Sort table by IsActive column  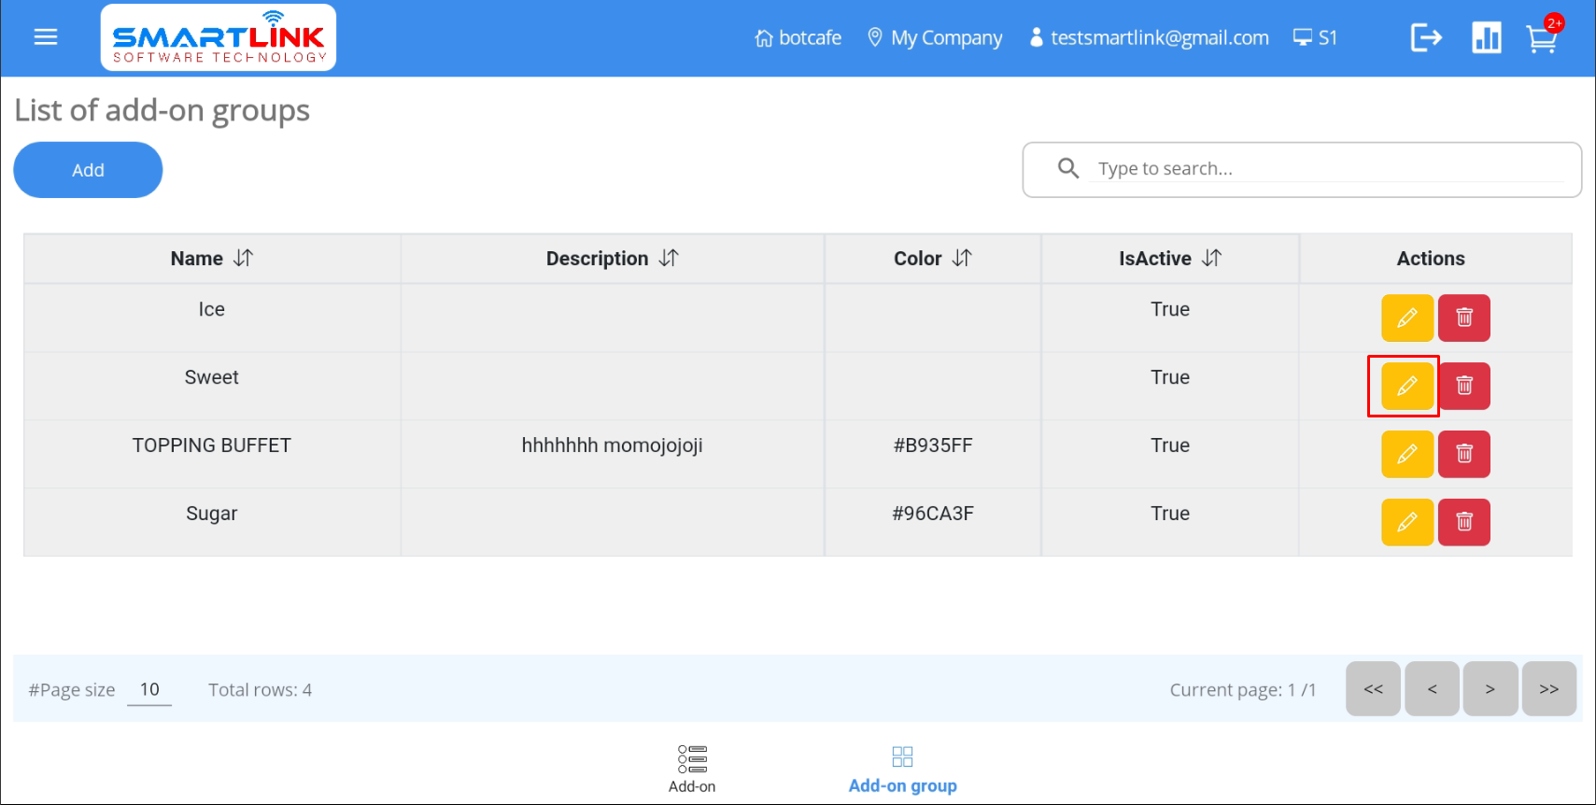pos(1211,259)
